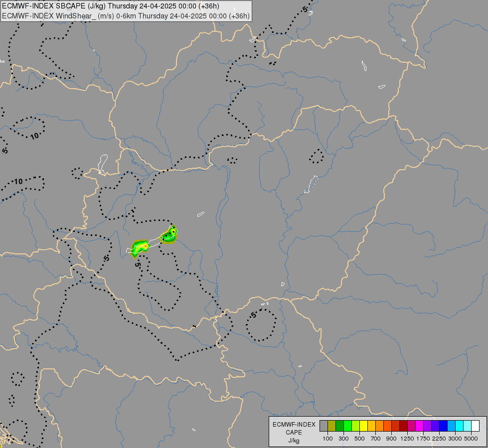The height and width of the screenshot is (448, 488).
Task: Click the legend value 1250
Action: point(407,439)
